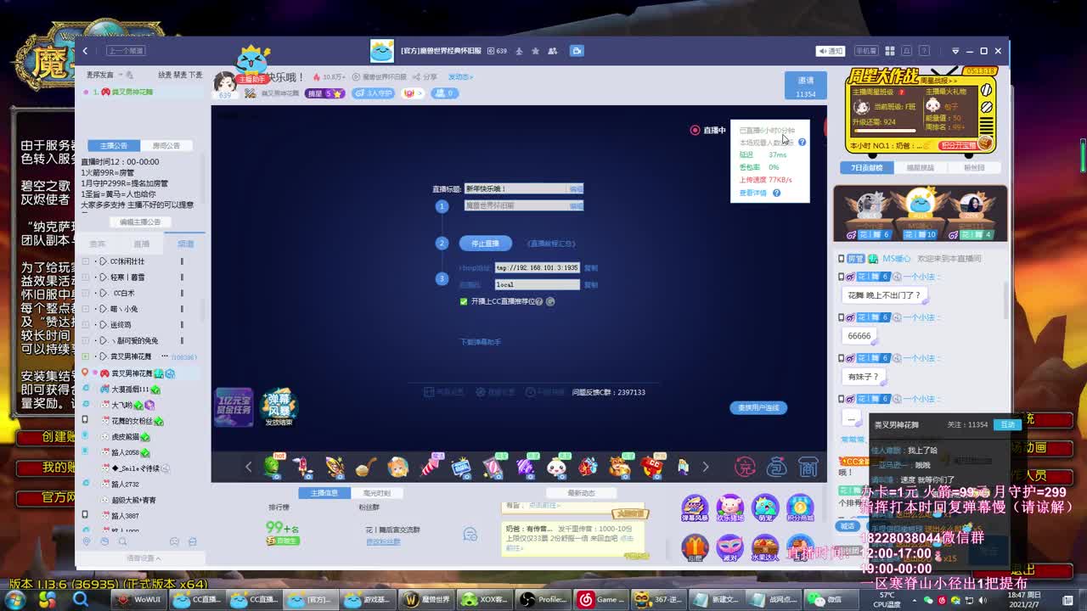The width and height of the screenshot is (1087, 611).
Task: Switch to the 房间公告 tab
Action: click(166, 146)
